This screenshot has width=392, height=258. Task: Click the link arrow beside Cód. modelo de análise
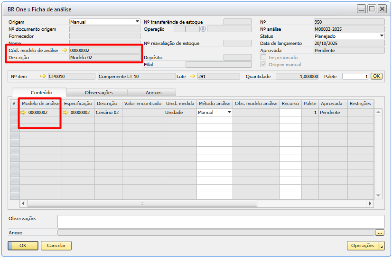(65, 50)
